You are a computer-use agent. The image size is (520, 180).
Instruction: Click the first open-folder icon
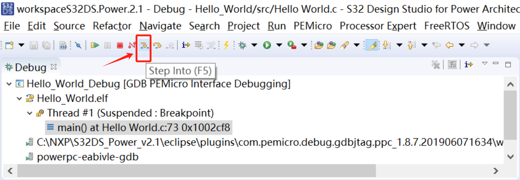click(x=318, y=45)
